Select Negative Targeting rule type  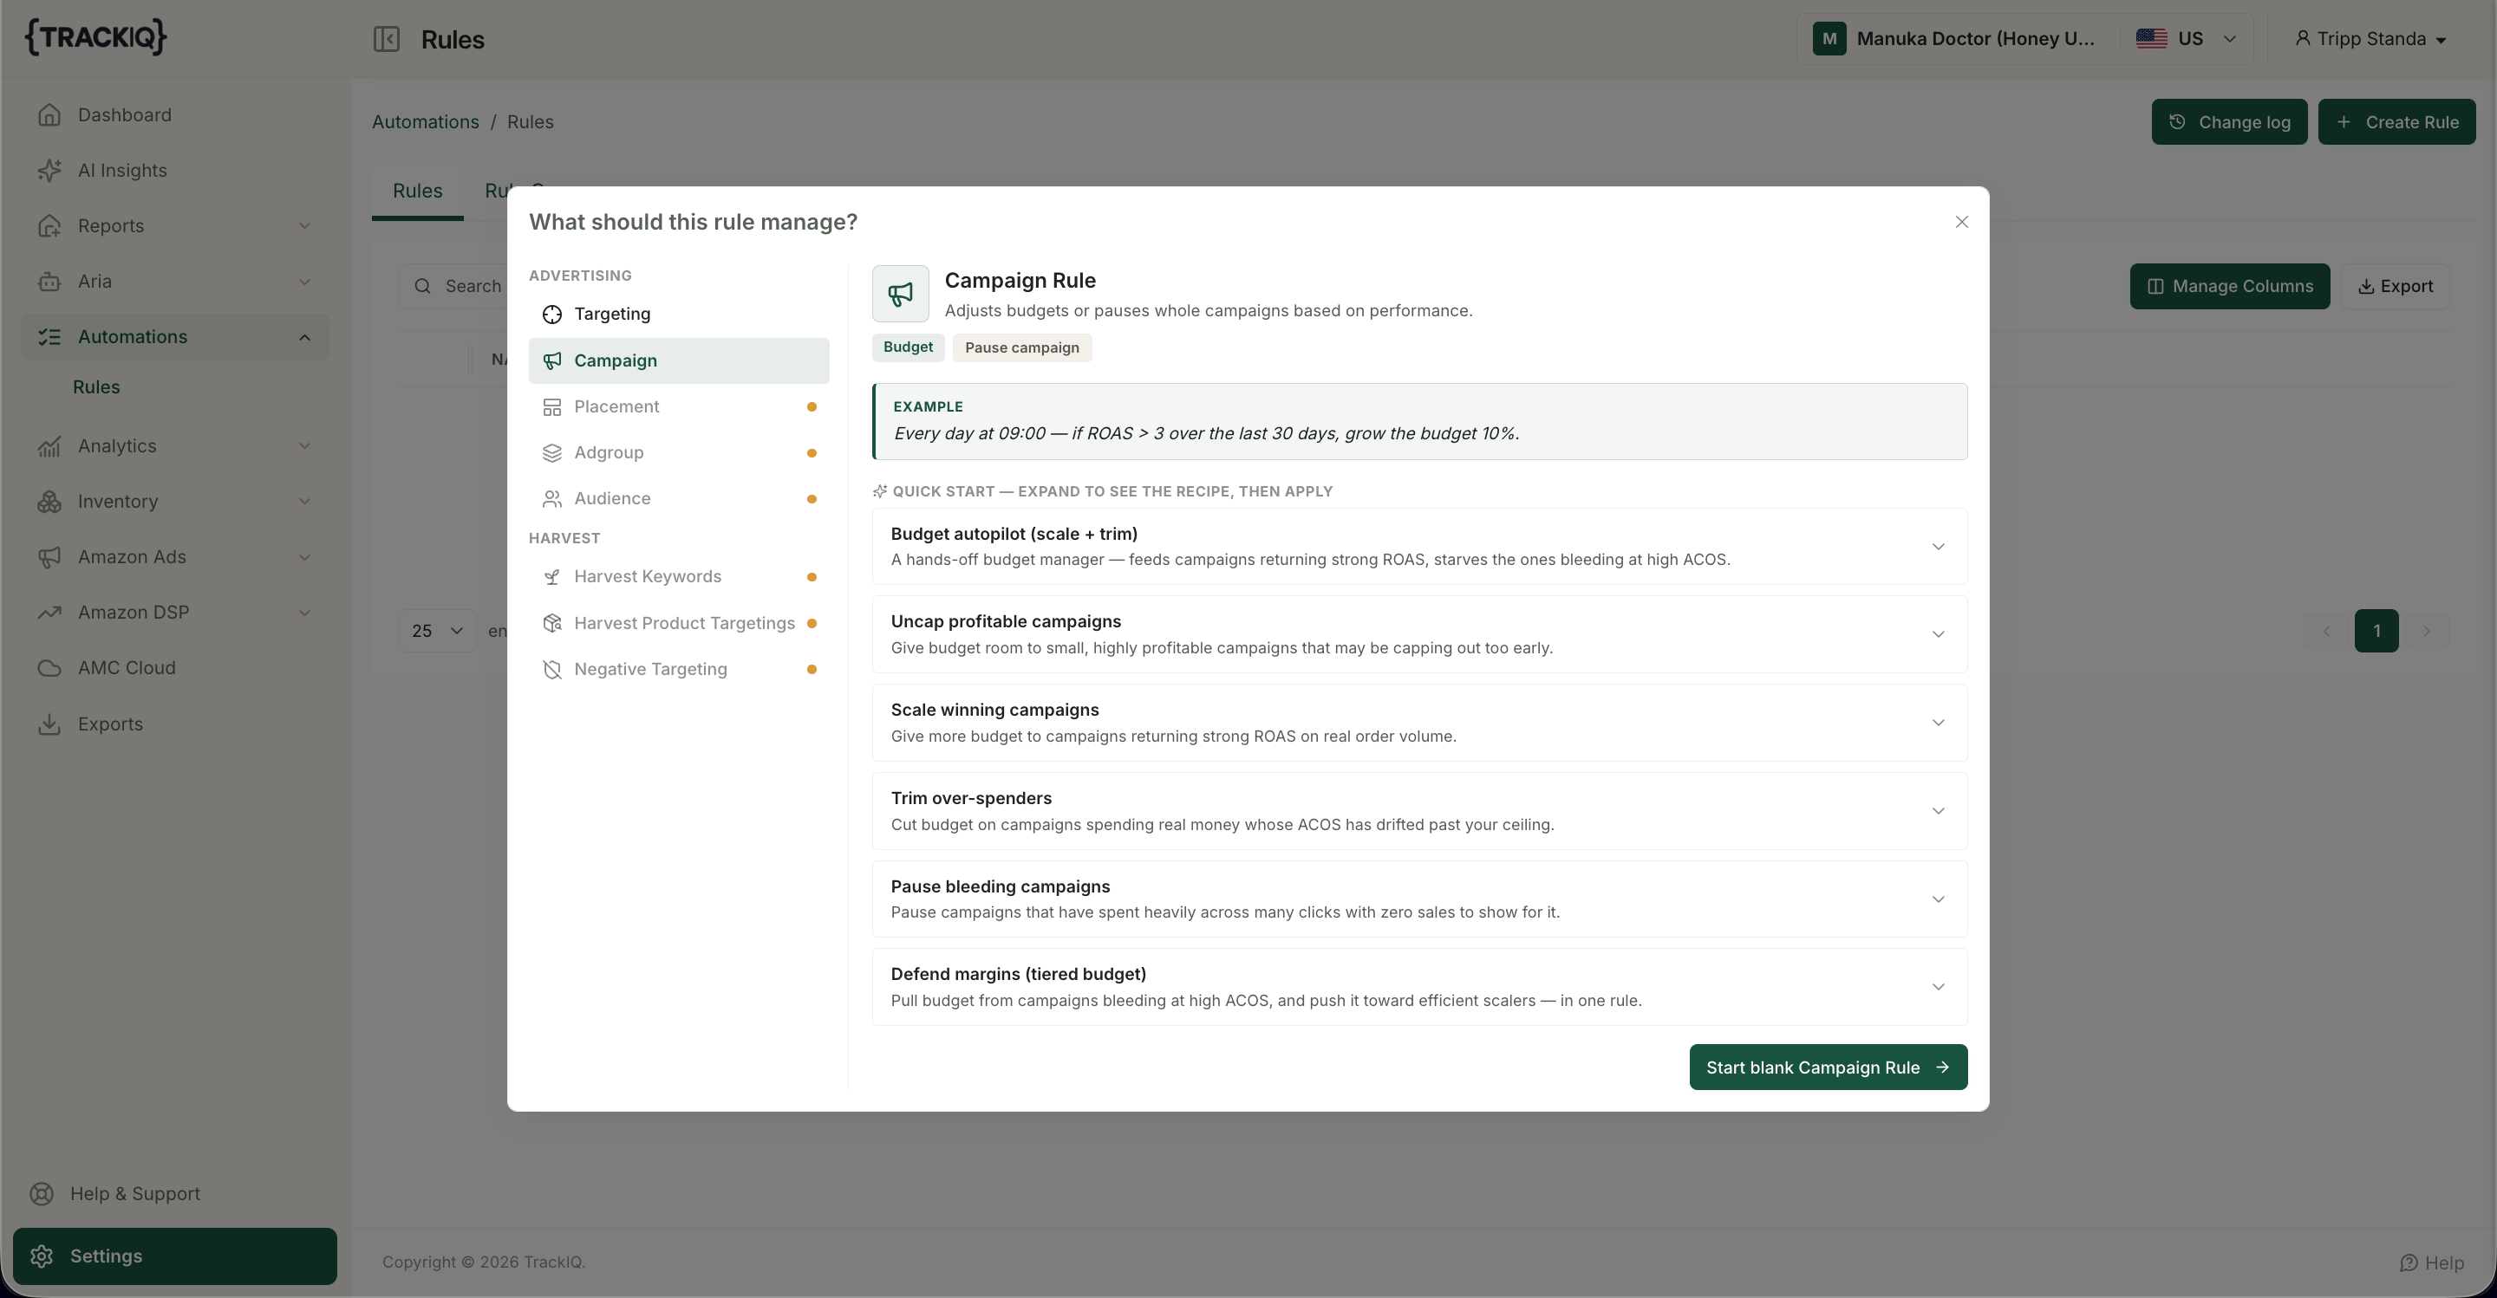[679, 669]
